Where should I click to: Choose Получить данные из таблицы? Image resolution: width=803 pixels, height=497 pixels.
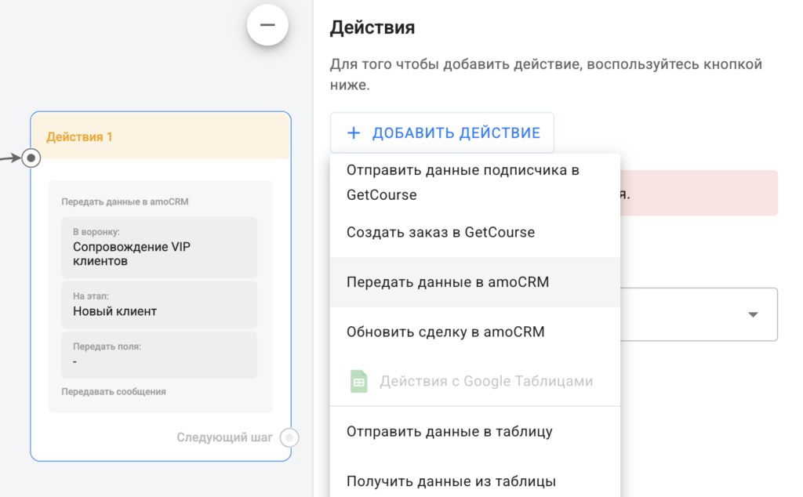[x=451, y=481]
